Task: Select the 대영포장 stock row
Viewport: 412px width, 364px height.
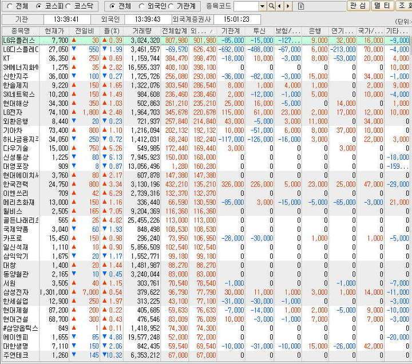Action: coord(206,167)
